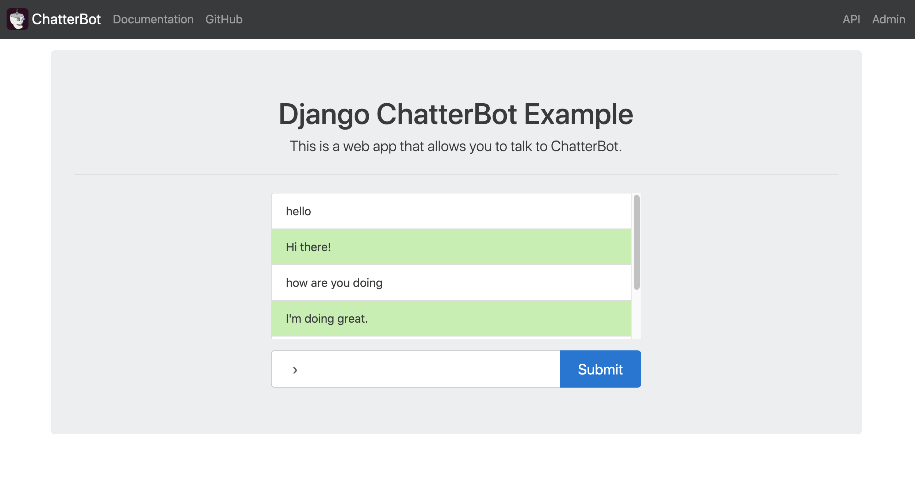Go to the API page link

851,19
